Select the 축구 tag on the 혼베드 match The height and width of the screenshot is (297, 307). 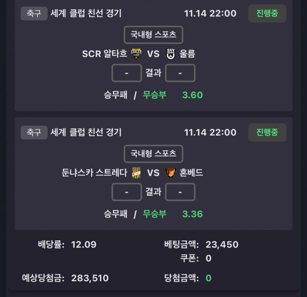[x=34, y=132]
